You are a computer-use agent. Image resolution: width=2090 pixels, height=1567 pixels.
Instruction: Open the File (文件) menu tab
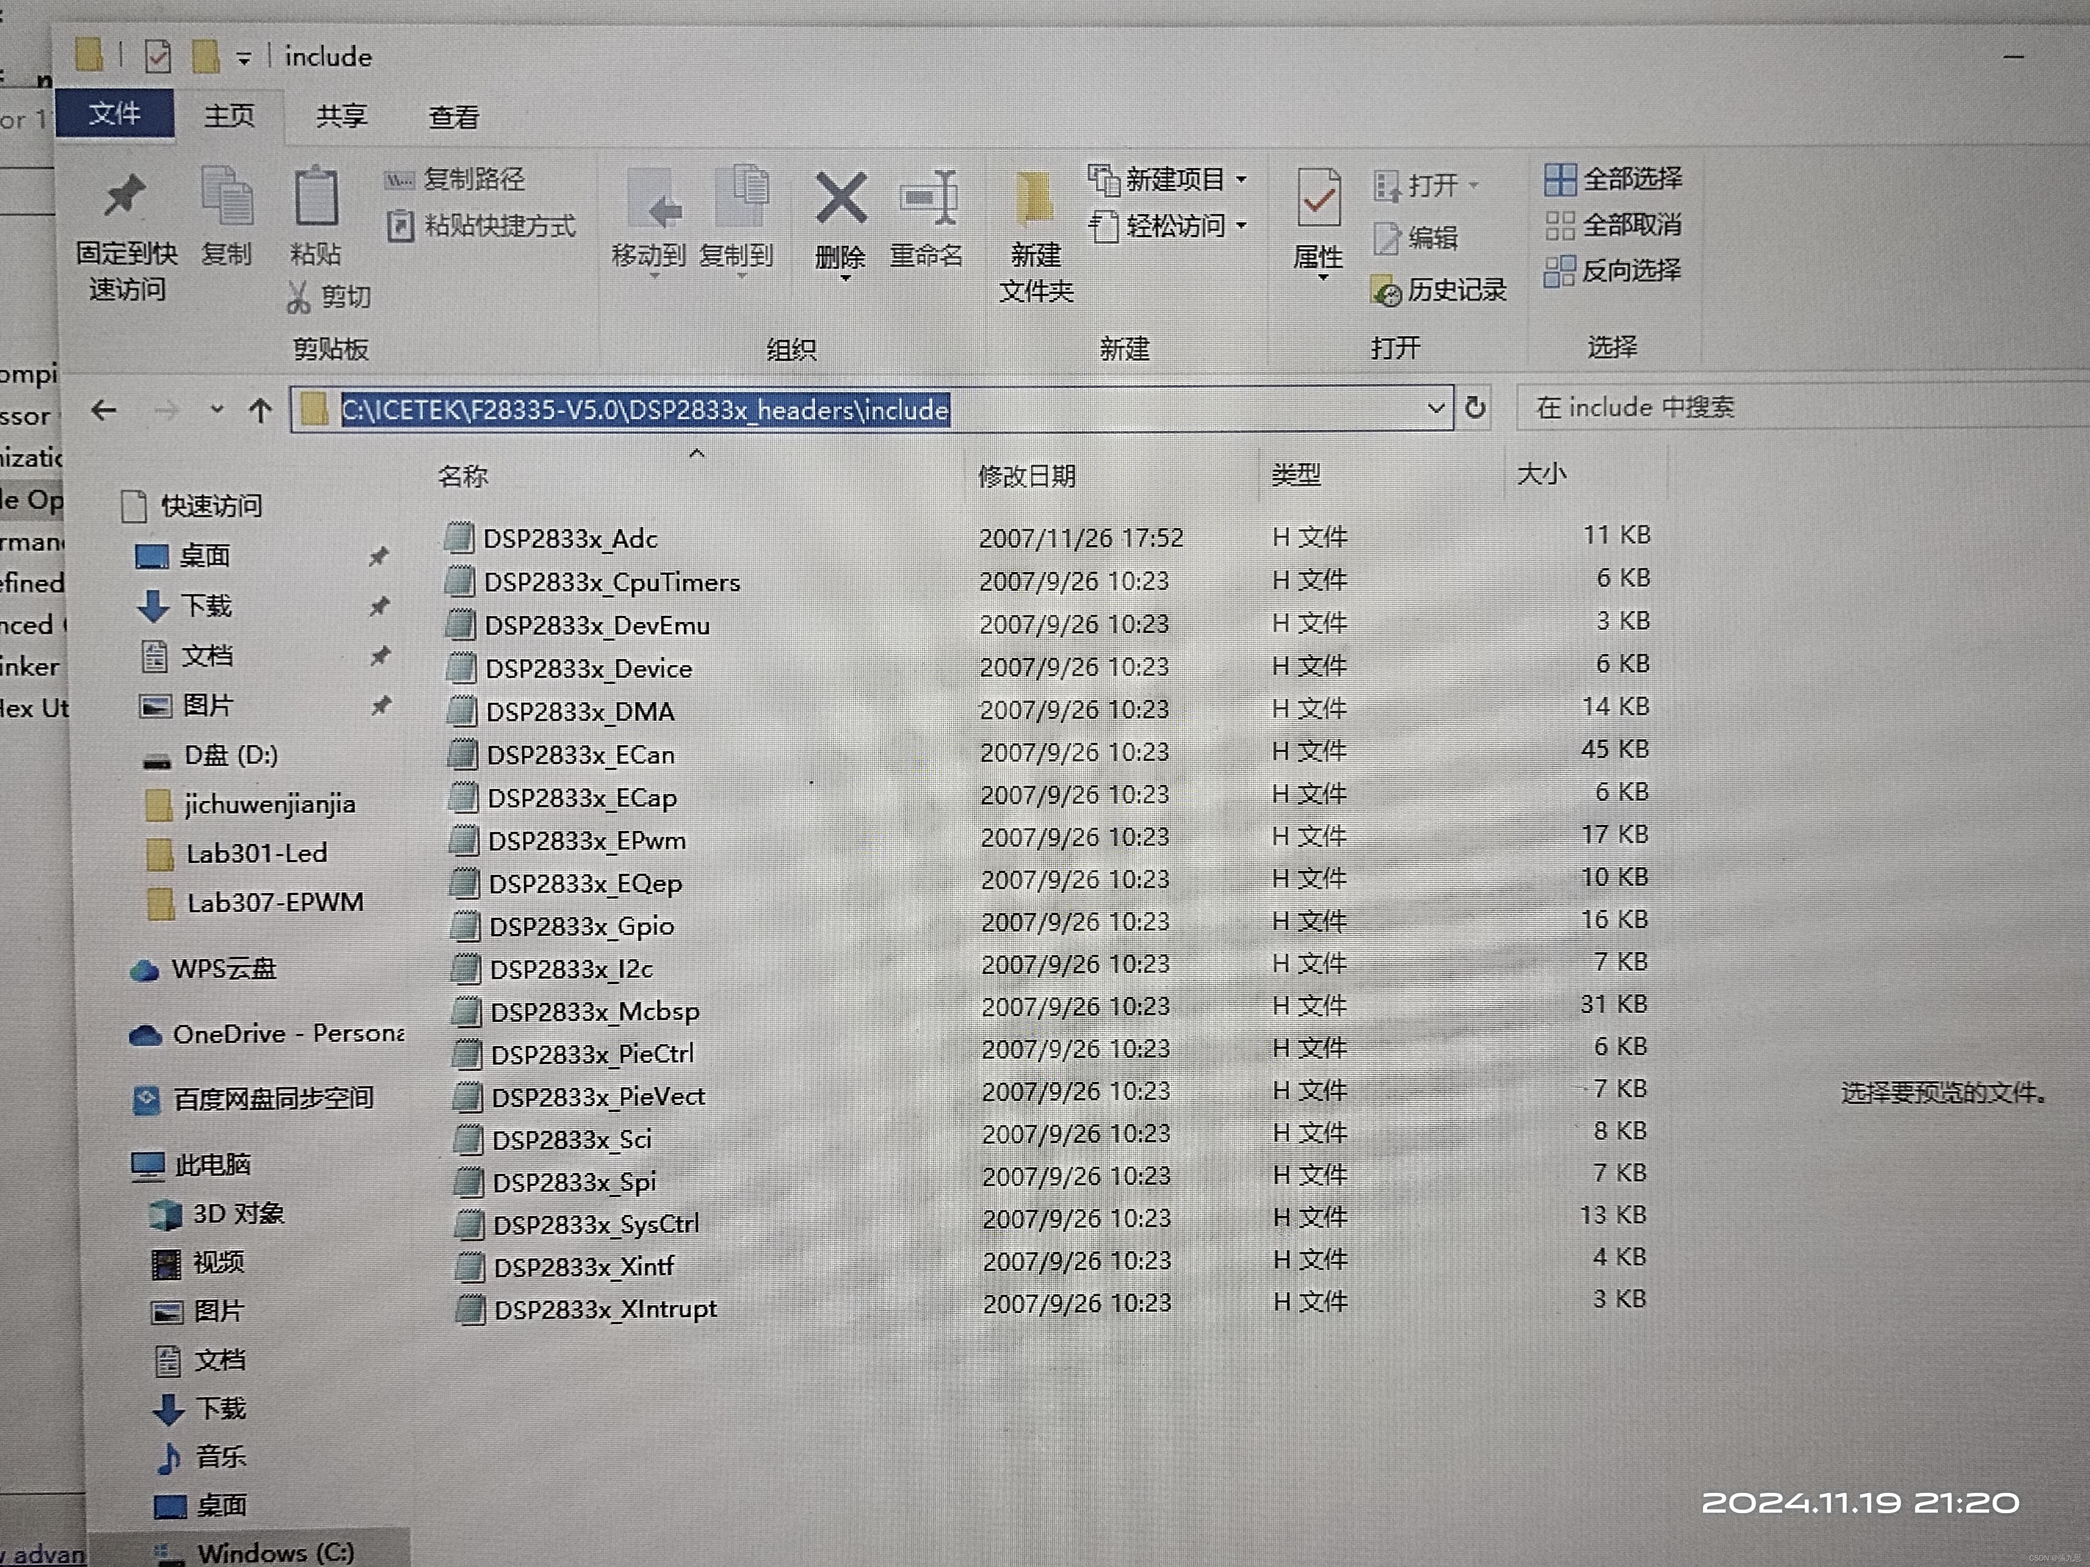point(114,114)
